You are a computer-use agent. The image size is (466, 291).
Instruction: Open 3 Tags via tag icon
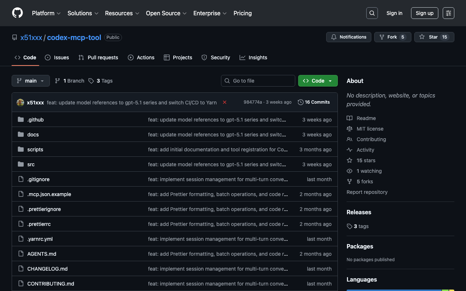click(x=91, y=81)
